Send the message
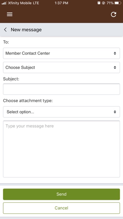 (x=61, y=194)
